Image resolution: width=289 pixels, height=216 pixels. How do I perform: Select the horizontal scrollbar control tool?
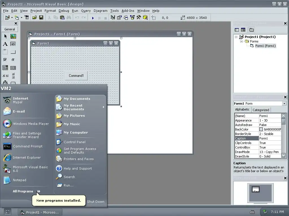pos(5,75)
